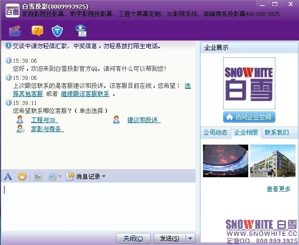Click the 关闭(C) button
This screenshot has height=245, width=299.
(133, 238)
